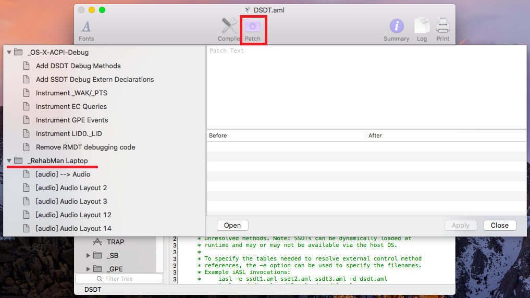Viewport: 530px width, 298px height.
Task: Click the DSDT.aml title file icon
Action: (x=248, y=10)
